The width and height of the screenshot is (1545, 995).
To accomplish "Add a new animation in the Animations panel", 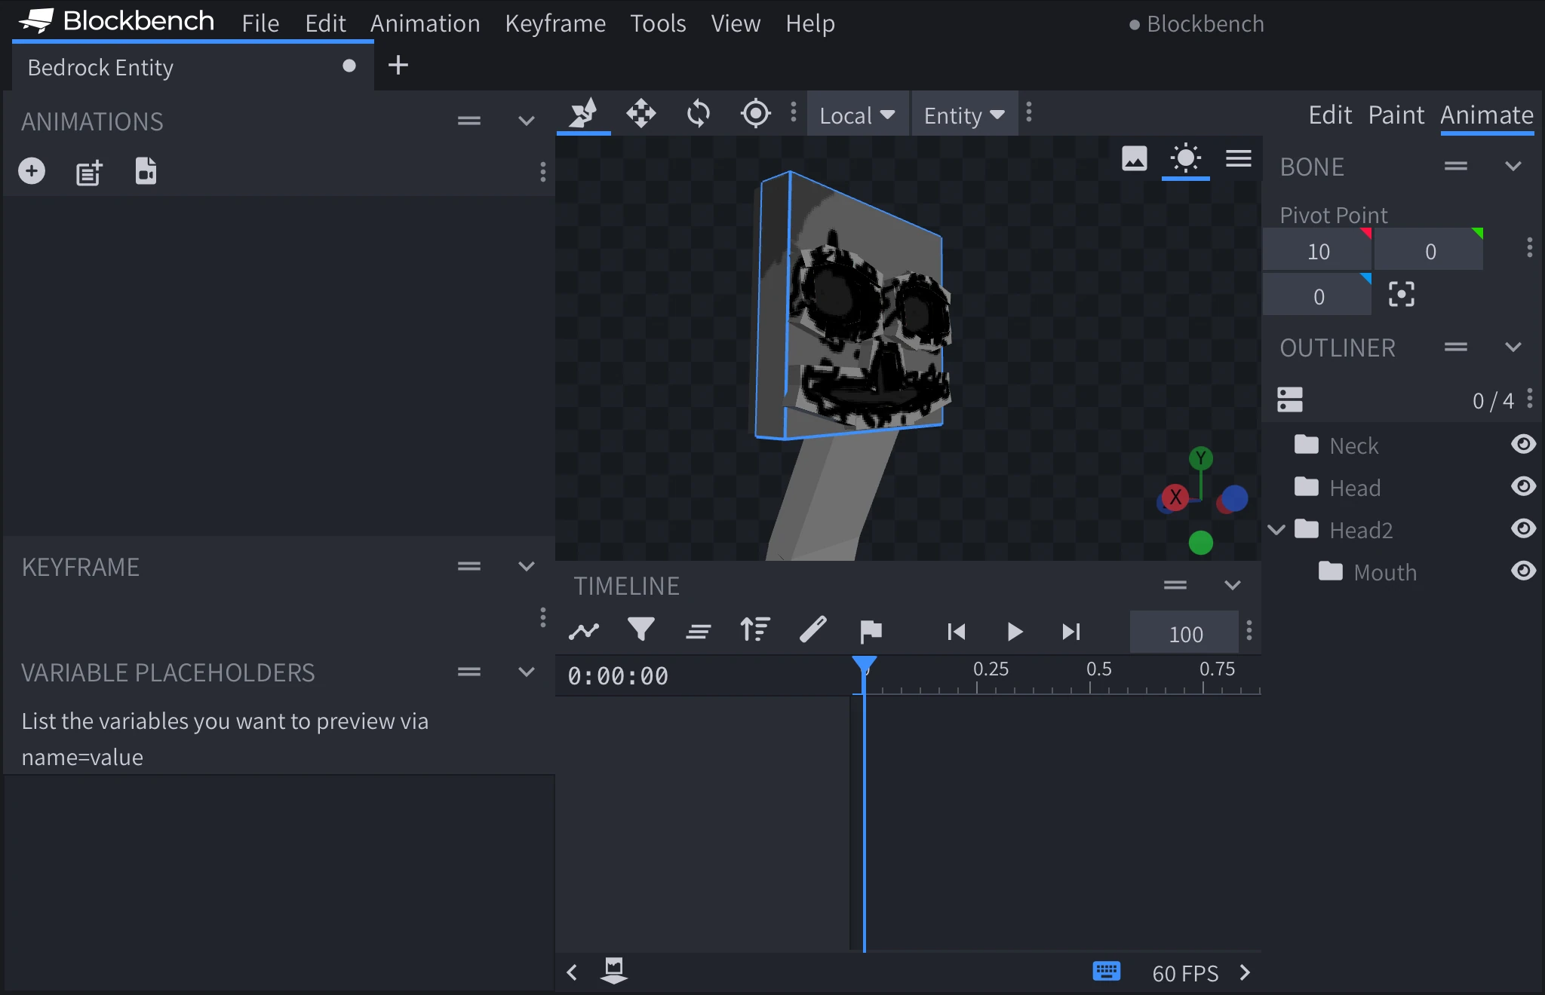I will point(31,170).
